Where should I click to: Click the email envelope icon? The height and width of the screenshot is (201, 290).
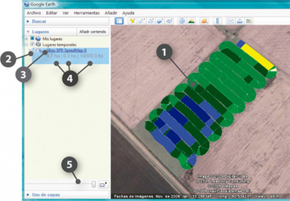[x=231, y=21]
